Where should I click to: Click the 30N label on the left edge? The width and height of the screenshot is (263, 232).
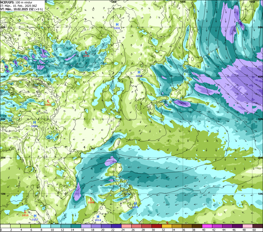[x=3, y=119]
